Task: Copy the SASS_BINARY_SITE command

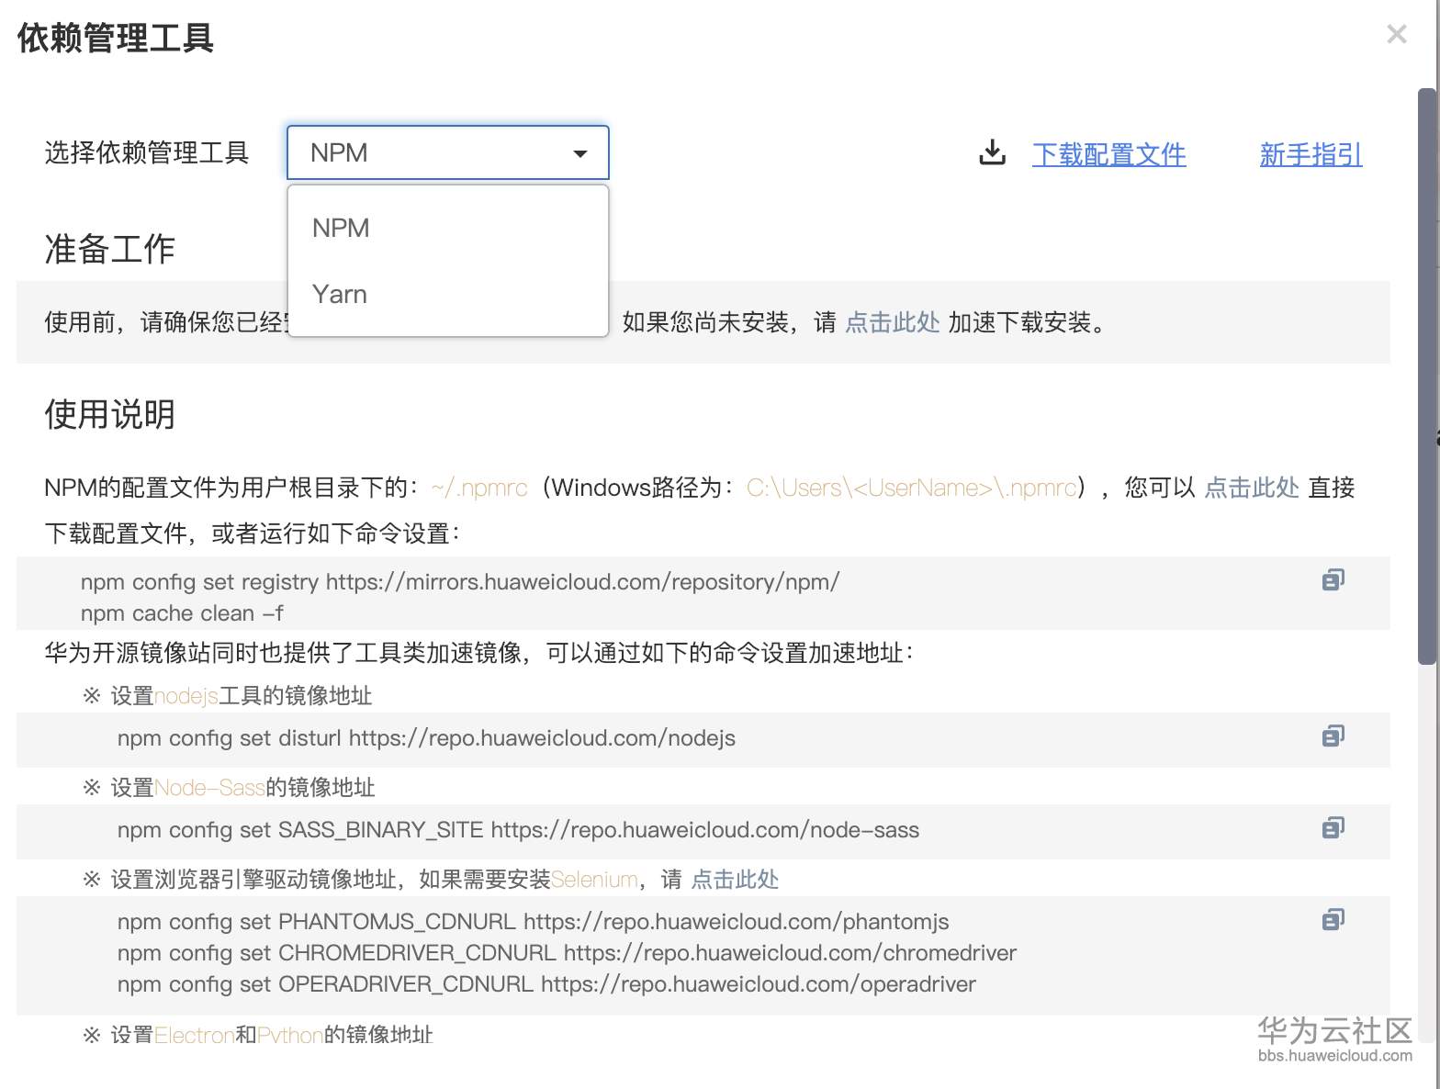Action: 1333,827
